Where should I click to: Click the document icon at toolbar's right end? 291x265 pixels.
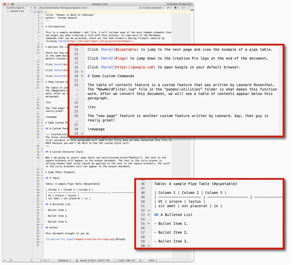coord(189,8)
